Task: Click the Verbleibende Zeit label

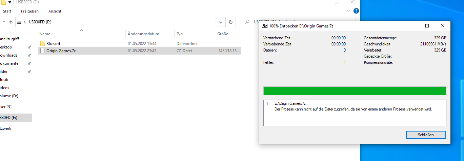Action: tap(278, 44)
